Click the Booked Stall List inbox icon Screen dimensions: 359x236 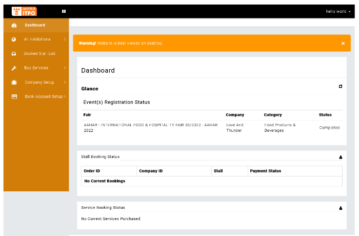coord(14,54)
